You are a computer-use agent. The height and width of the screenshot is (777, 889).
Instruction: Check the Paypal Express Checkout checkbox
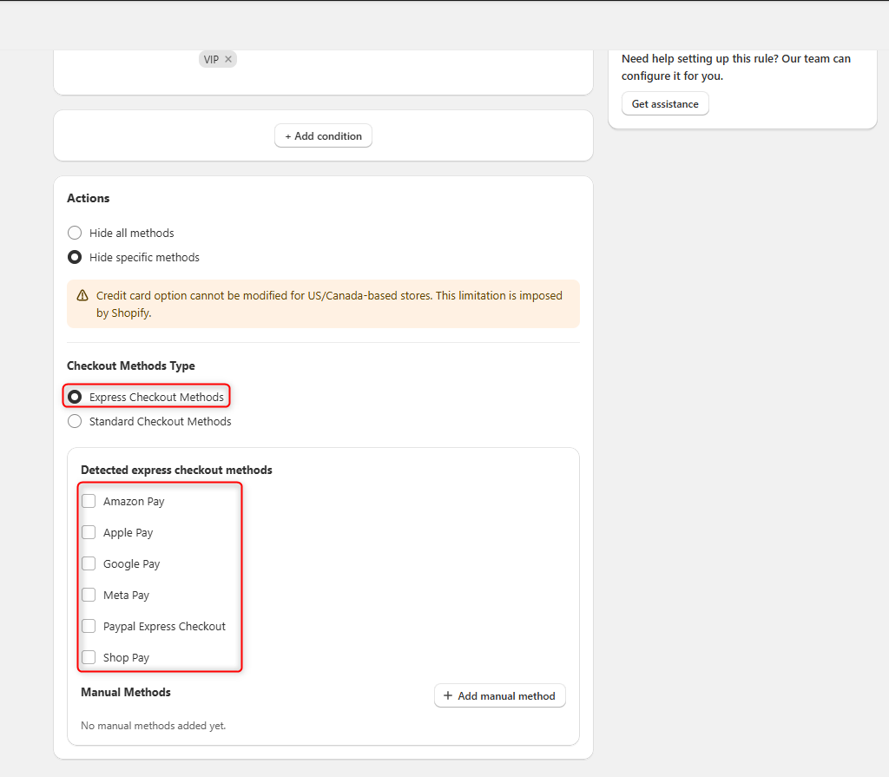click(x=89, y=626)
